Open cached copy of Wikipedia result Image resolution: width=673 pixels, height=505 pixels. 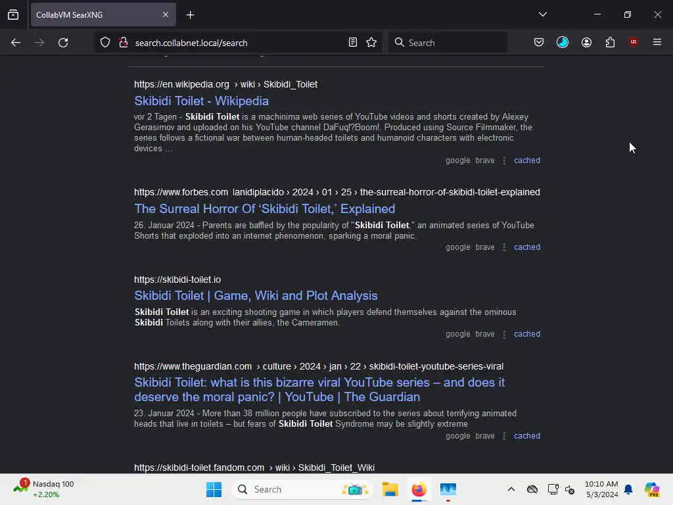527,160
